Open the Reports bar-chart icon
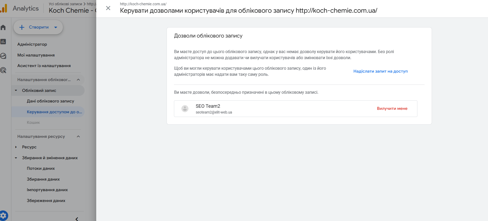Image resolution: width=488 pixels, height=221 pixels. (x=3, y=42)
